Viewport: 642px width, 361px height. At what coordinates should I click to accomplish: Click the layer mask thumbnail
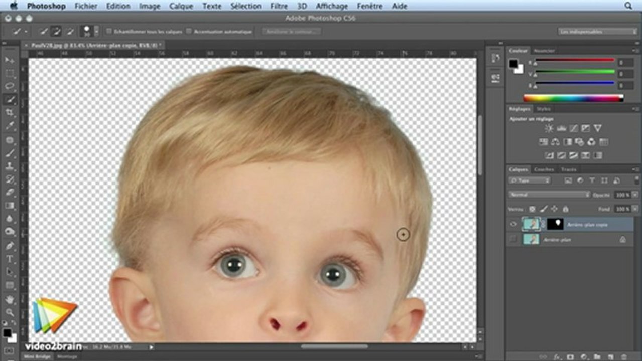point(555,224)
